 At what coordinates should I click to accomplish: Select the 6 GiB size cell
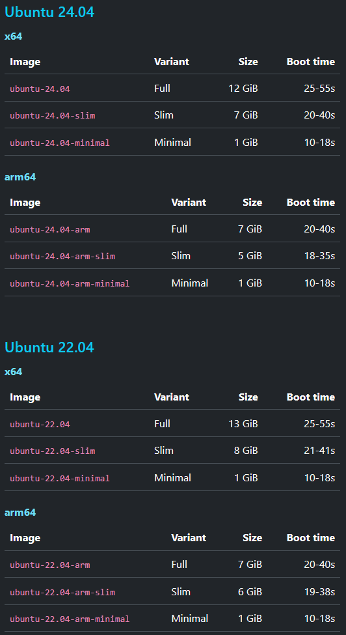tap(250, 591)
